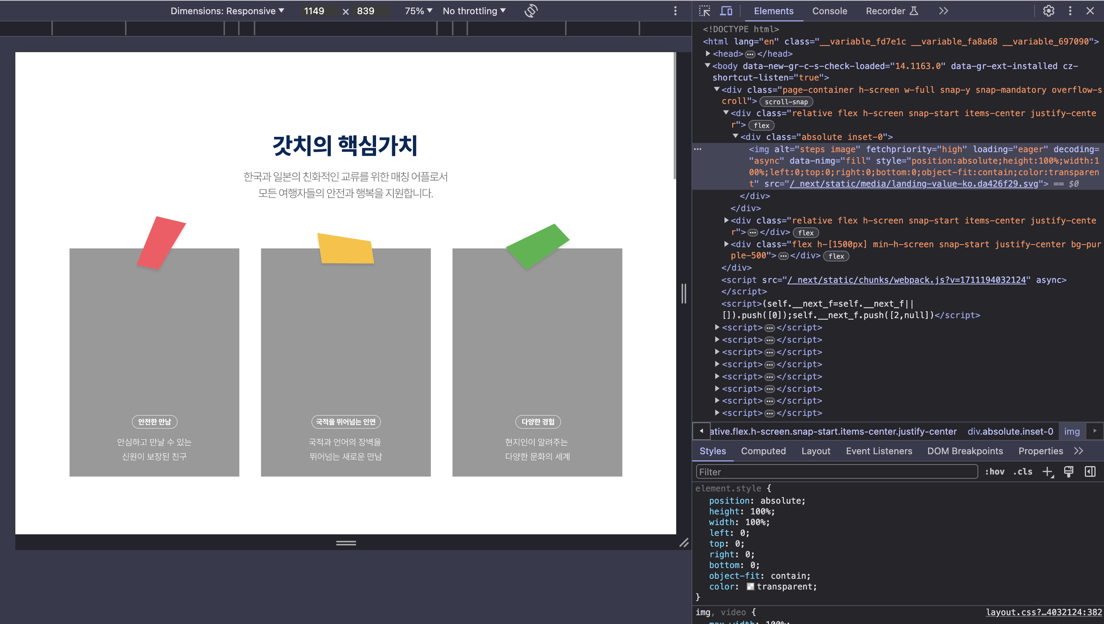Collapse the body element node

[x=708, y=66]
